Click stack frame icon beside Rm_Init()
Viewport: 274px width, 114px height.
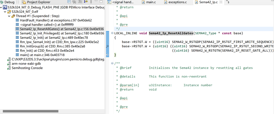(17, 51)
